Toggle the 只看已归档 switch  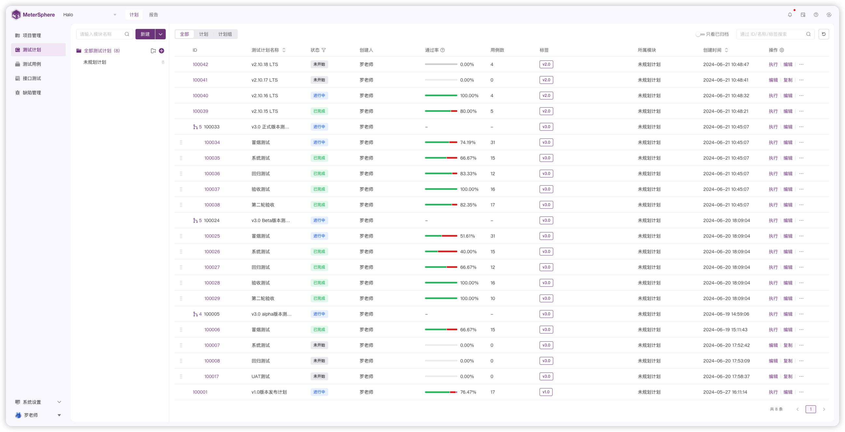coord(700,34)
